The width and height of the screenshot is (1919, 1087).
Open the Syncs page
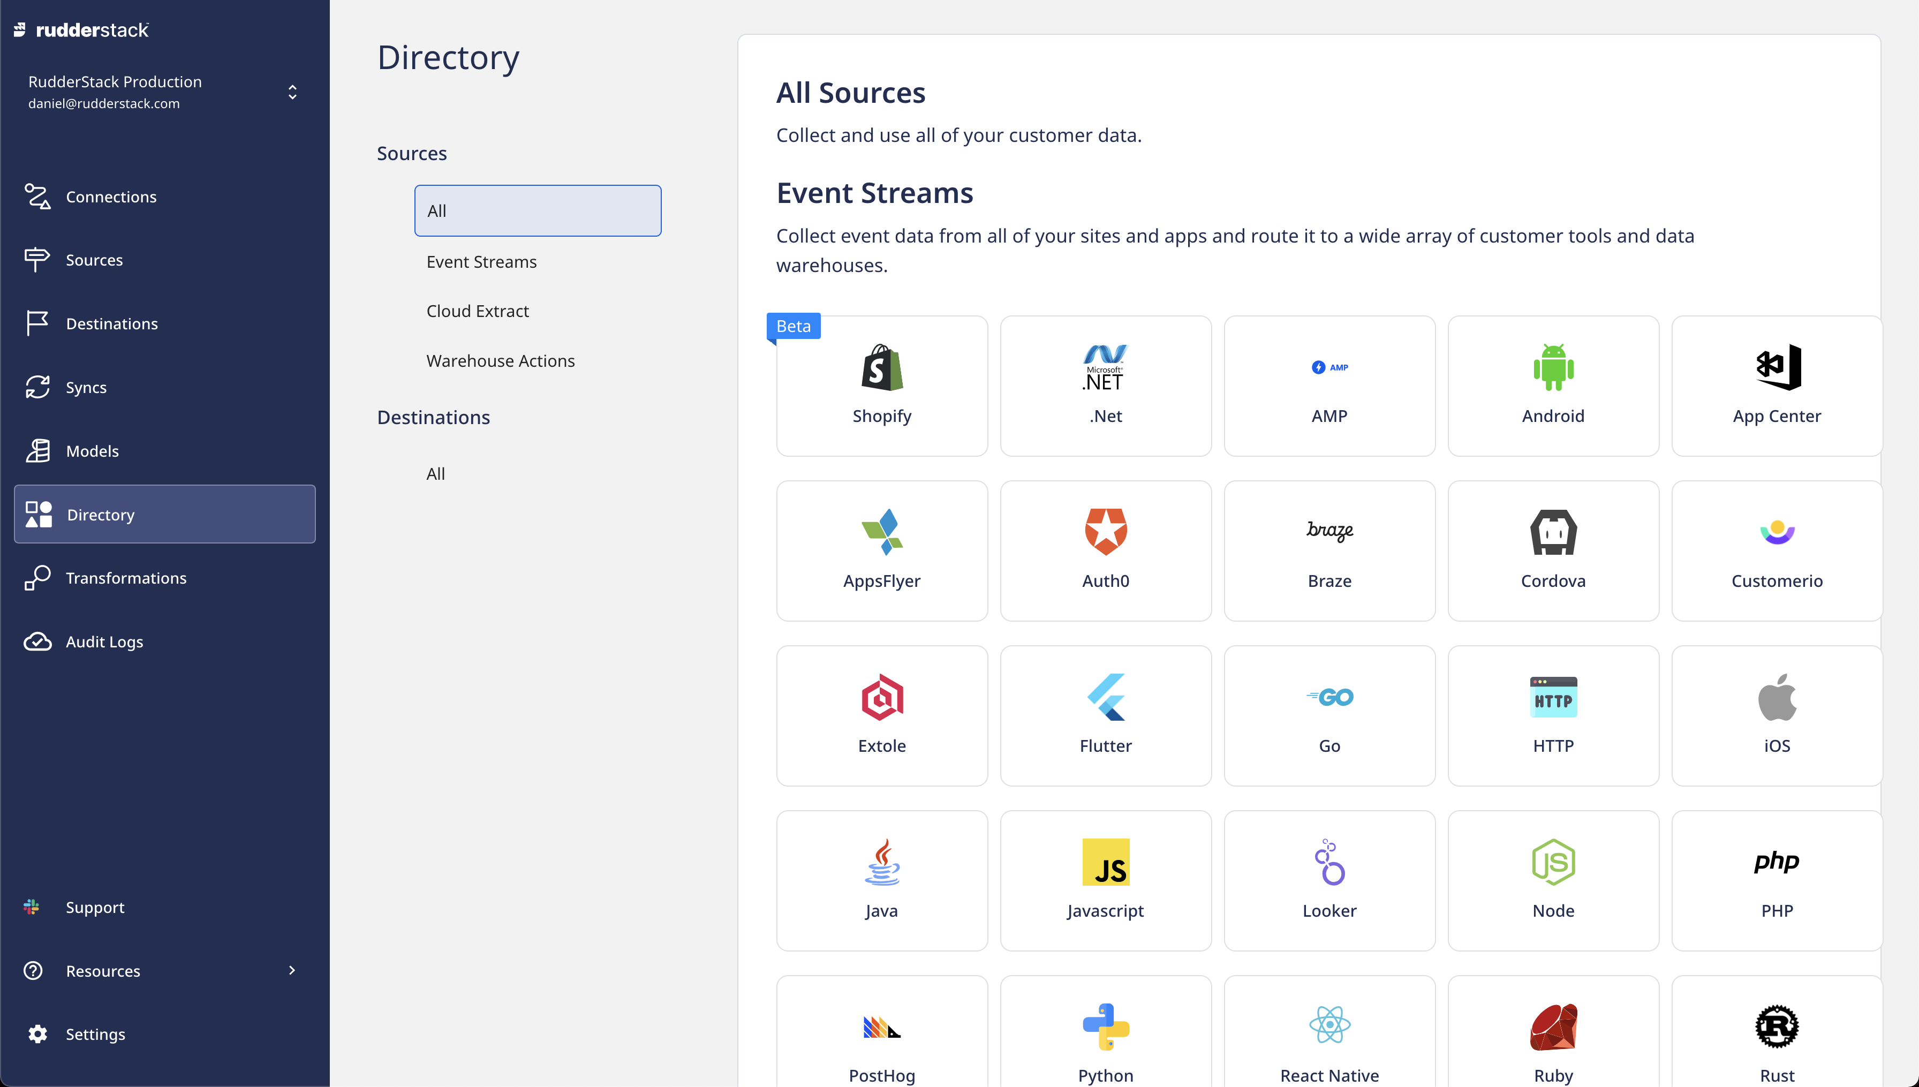[x=85, y=387]
